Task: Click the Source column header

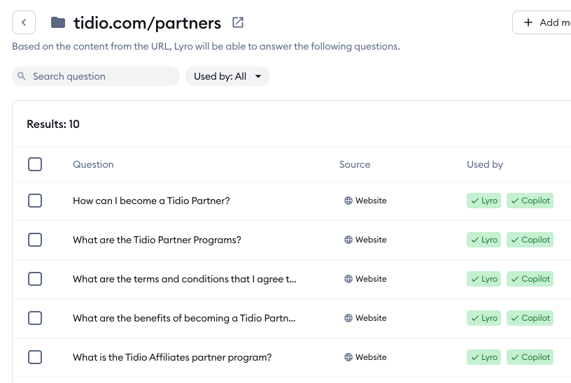Action: point(355,164)
